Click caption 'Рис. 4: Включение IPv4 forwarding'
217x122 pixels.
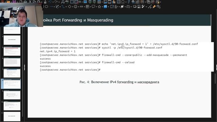pyautogui.click(x=106, y=82)
